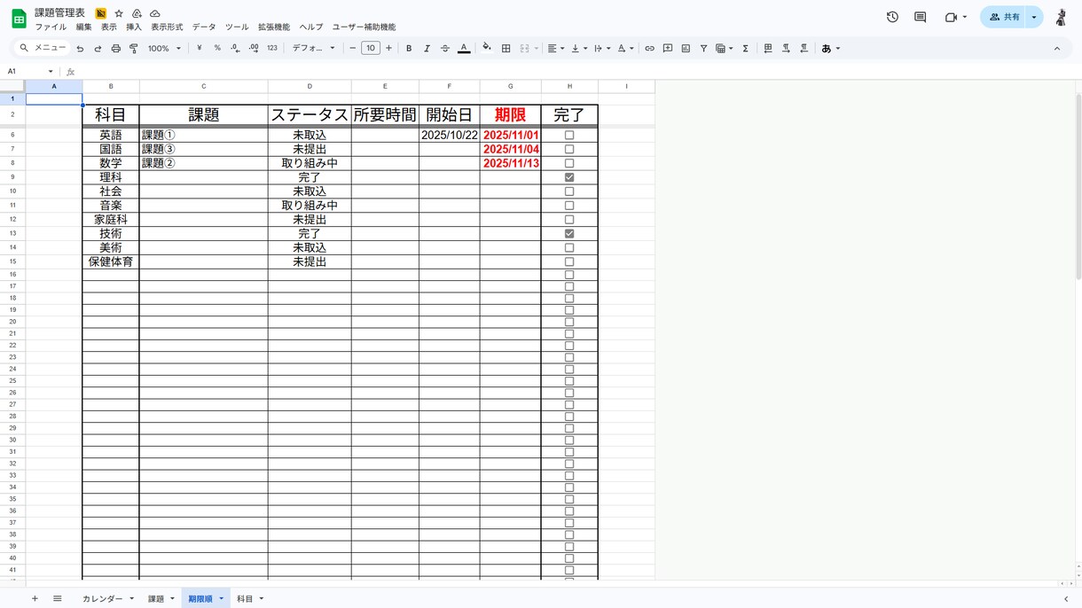Show all sheets list icon
Image resolution: width=1082 pixels, height=608 pixels.
pyautogui.click(x=58, y=599)
